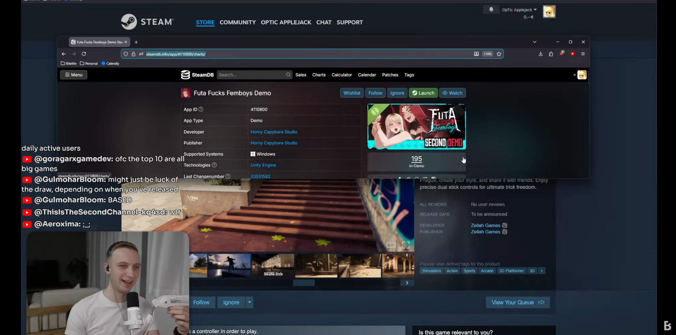676x335 pixels.
Task: Go forward in the browser
Action: tap(74, 54)
